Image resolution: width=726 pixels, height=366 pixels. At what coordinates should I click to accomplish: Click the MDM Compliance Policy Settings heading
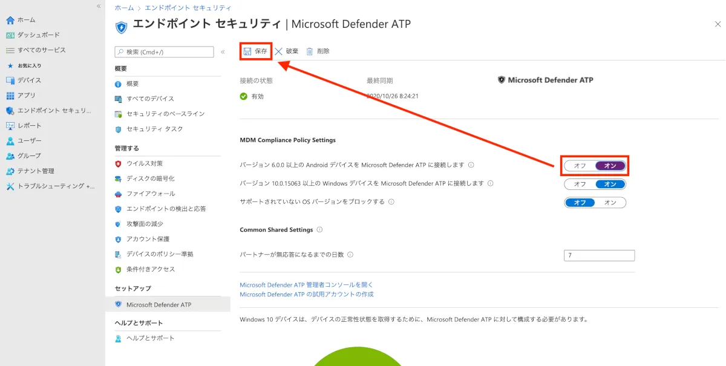click(287, 140)
